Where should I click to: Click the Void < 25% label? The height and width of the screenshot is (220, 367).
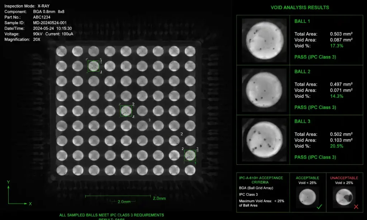(307, 183)
